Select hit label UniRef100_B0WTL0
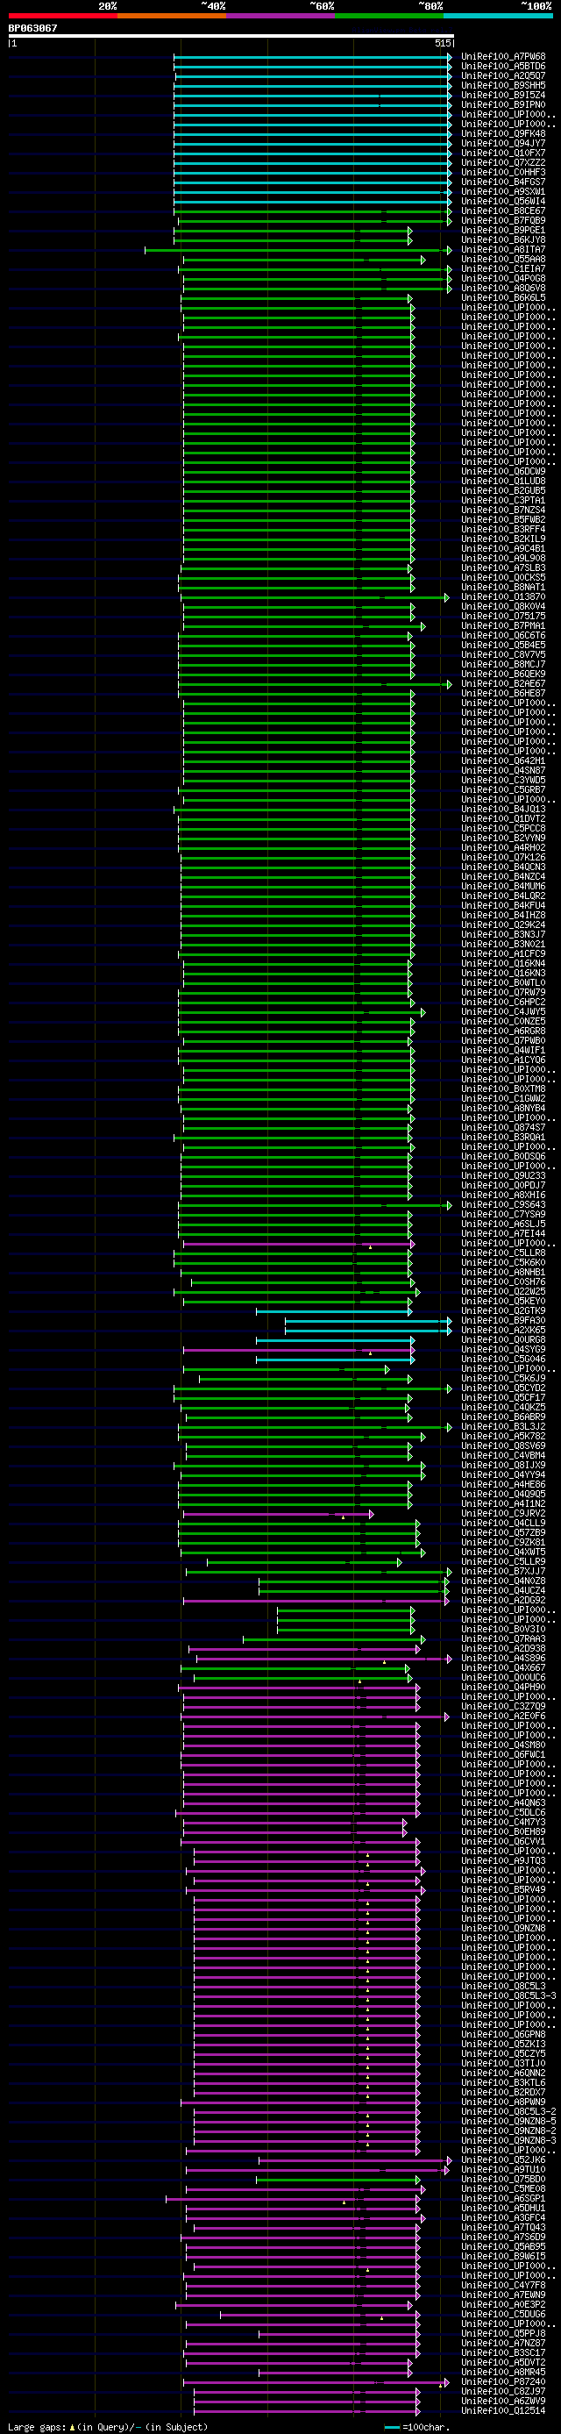This screenshot has width=561, height=2434. pos(503,982)
